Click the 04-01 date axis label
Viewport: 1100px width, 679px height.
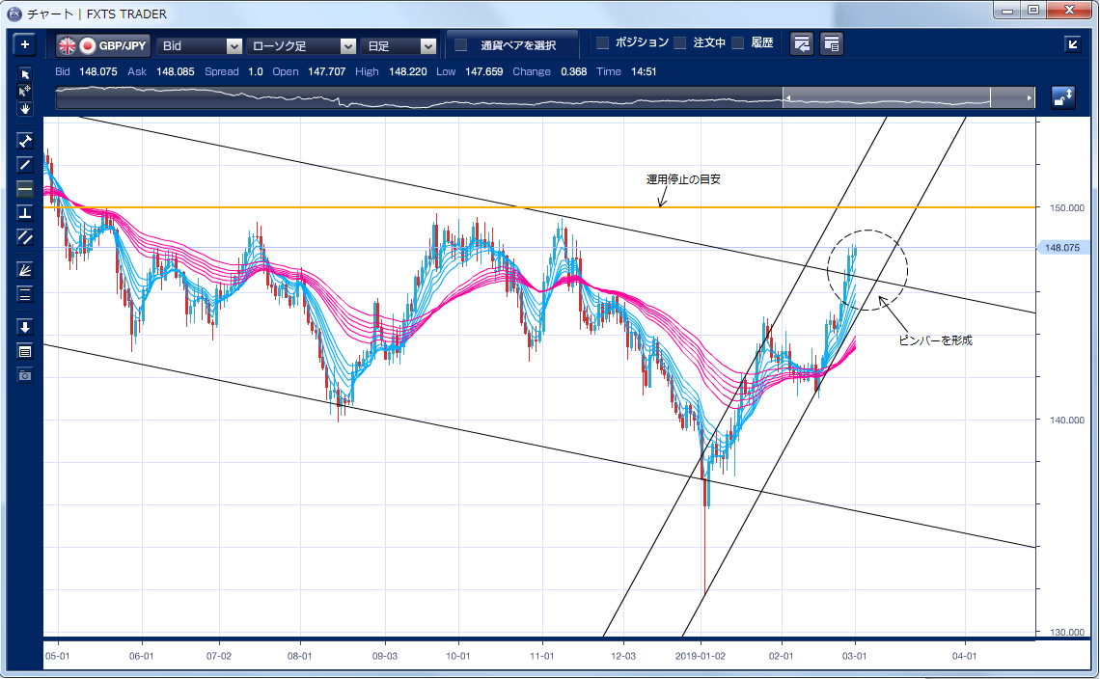[x=964, y=656]
